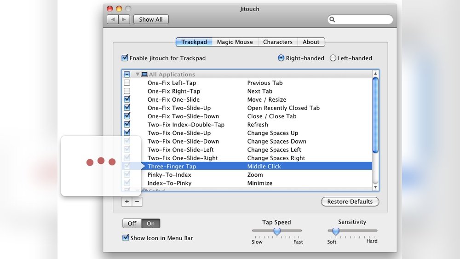The image size is (460, 259).
Task: Click the search input field
Action: tap(360, 19)
